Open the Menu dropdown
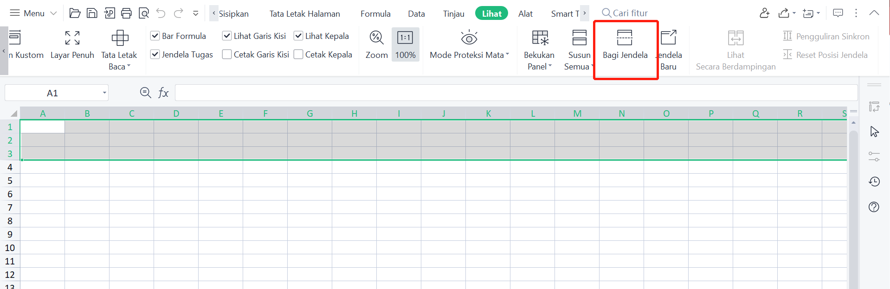 point(33,13)
